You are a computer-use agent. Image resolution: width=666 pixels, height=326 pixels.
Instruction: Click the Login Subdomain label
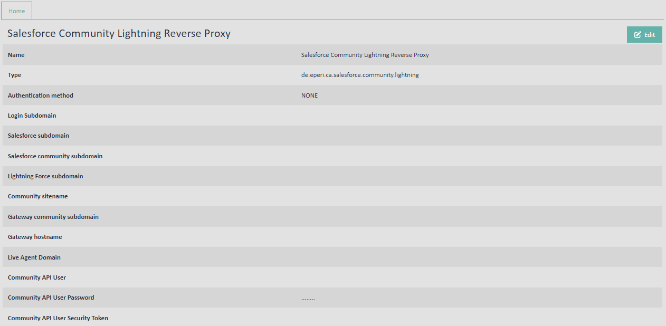click(32, 116)
